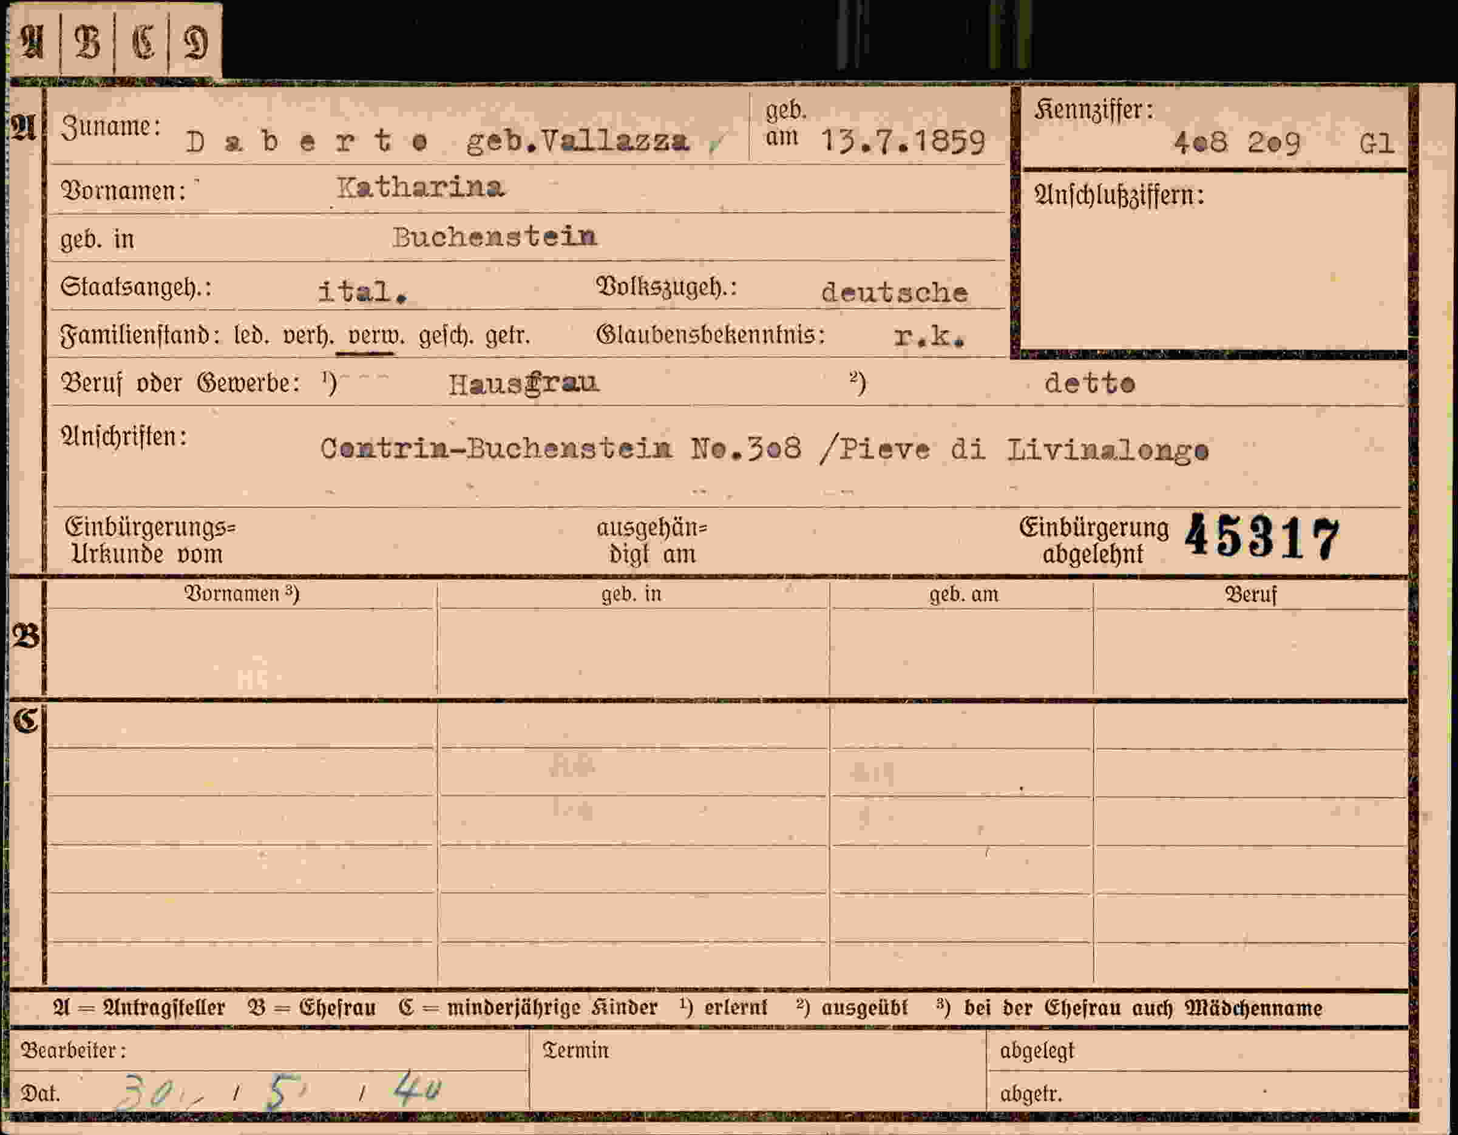
Task: Click index tab letter 'D' at top
Action: (195, 42)
